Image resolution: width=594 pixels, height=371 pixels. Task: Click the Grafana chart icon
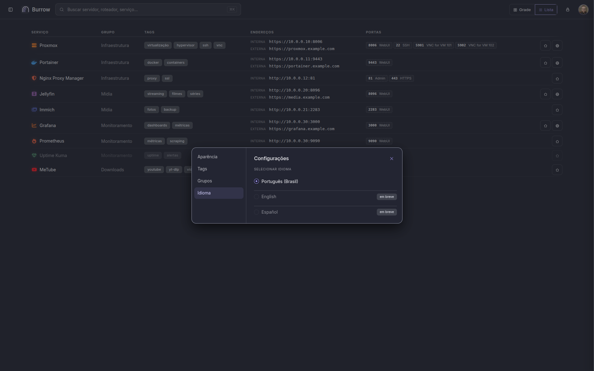pos(34,126)
